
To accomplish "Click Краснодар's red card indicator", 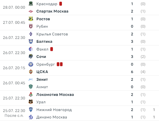I will coord(61,4).
